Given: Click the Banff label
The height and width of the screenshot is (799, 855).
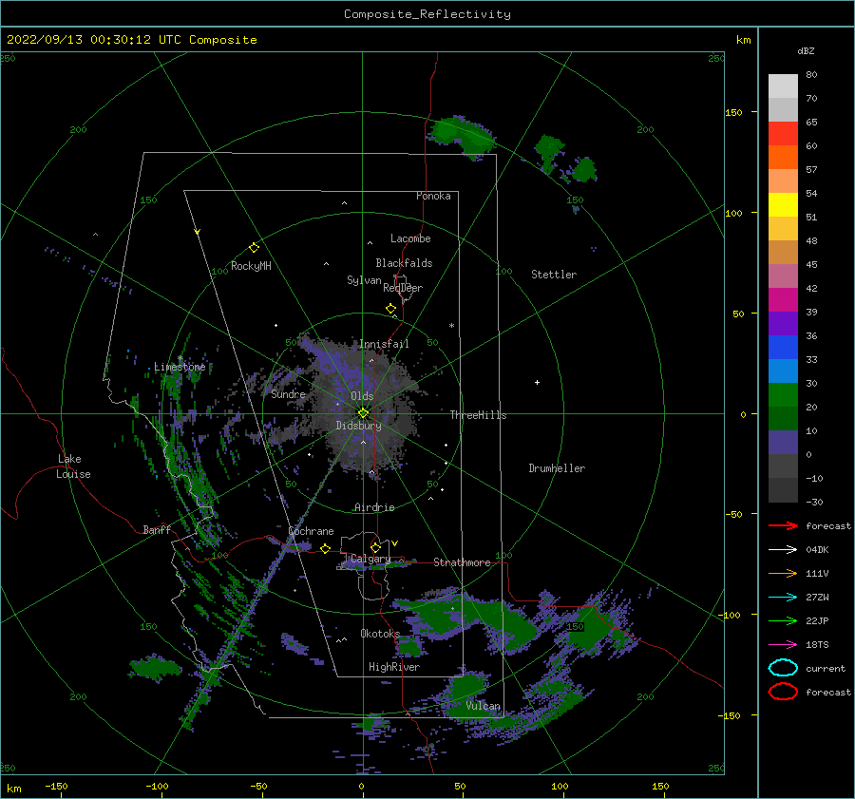Looking at the screenshot, I should click(157, 529).
